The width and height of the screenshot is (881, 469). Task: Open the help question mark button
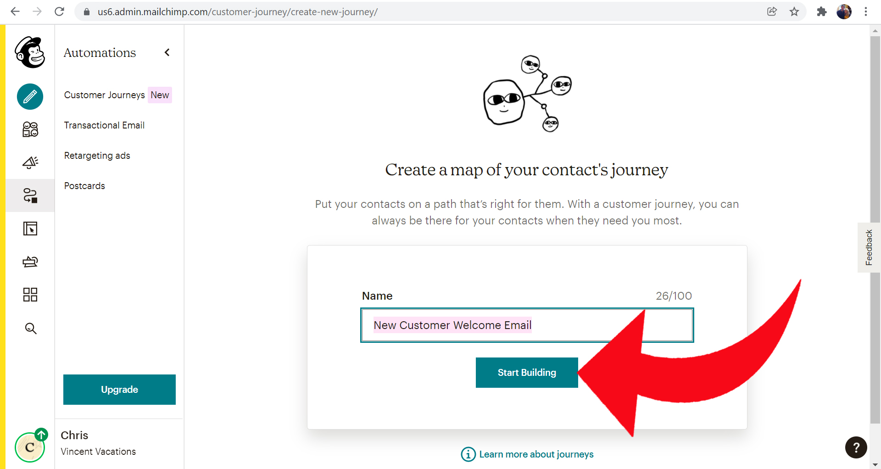[856, 447]
